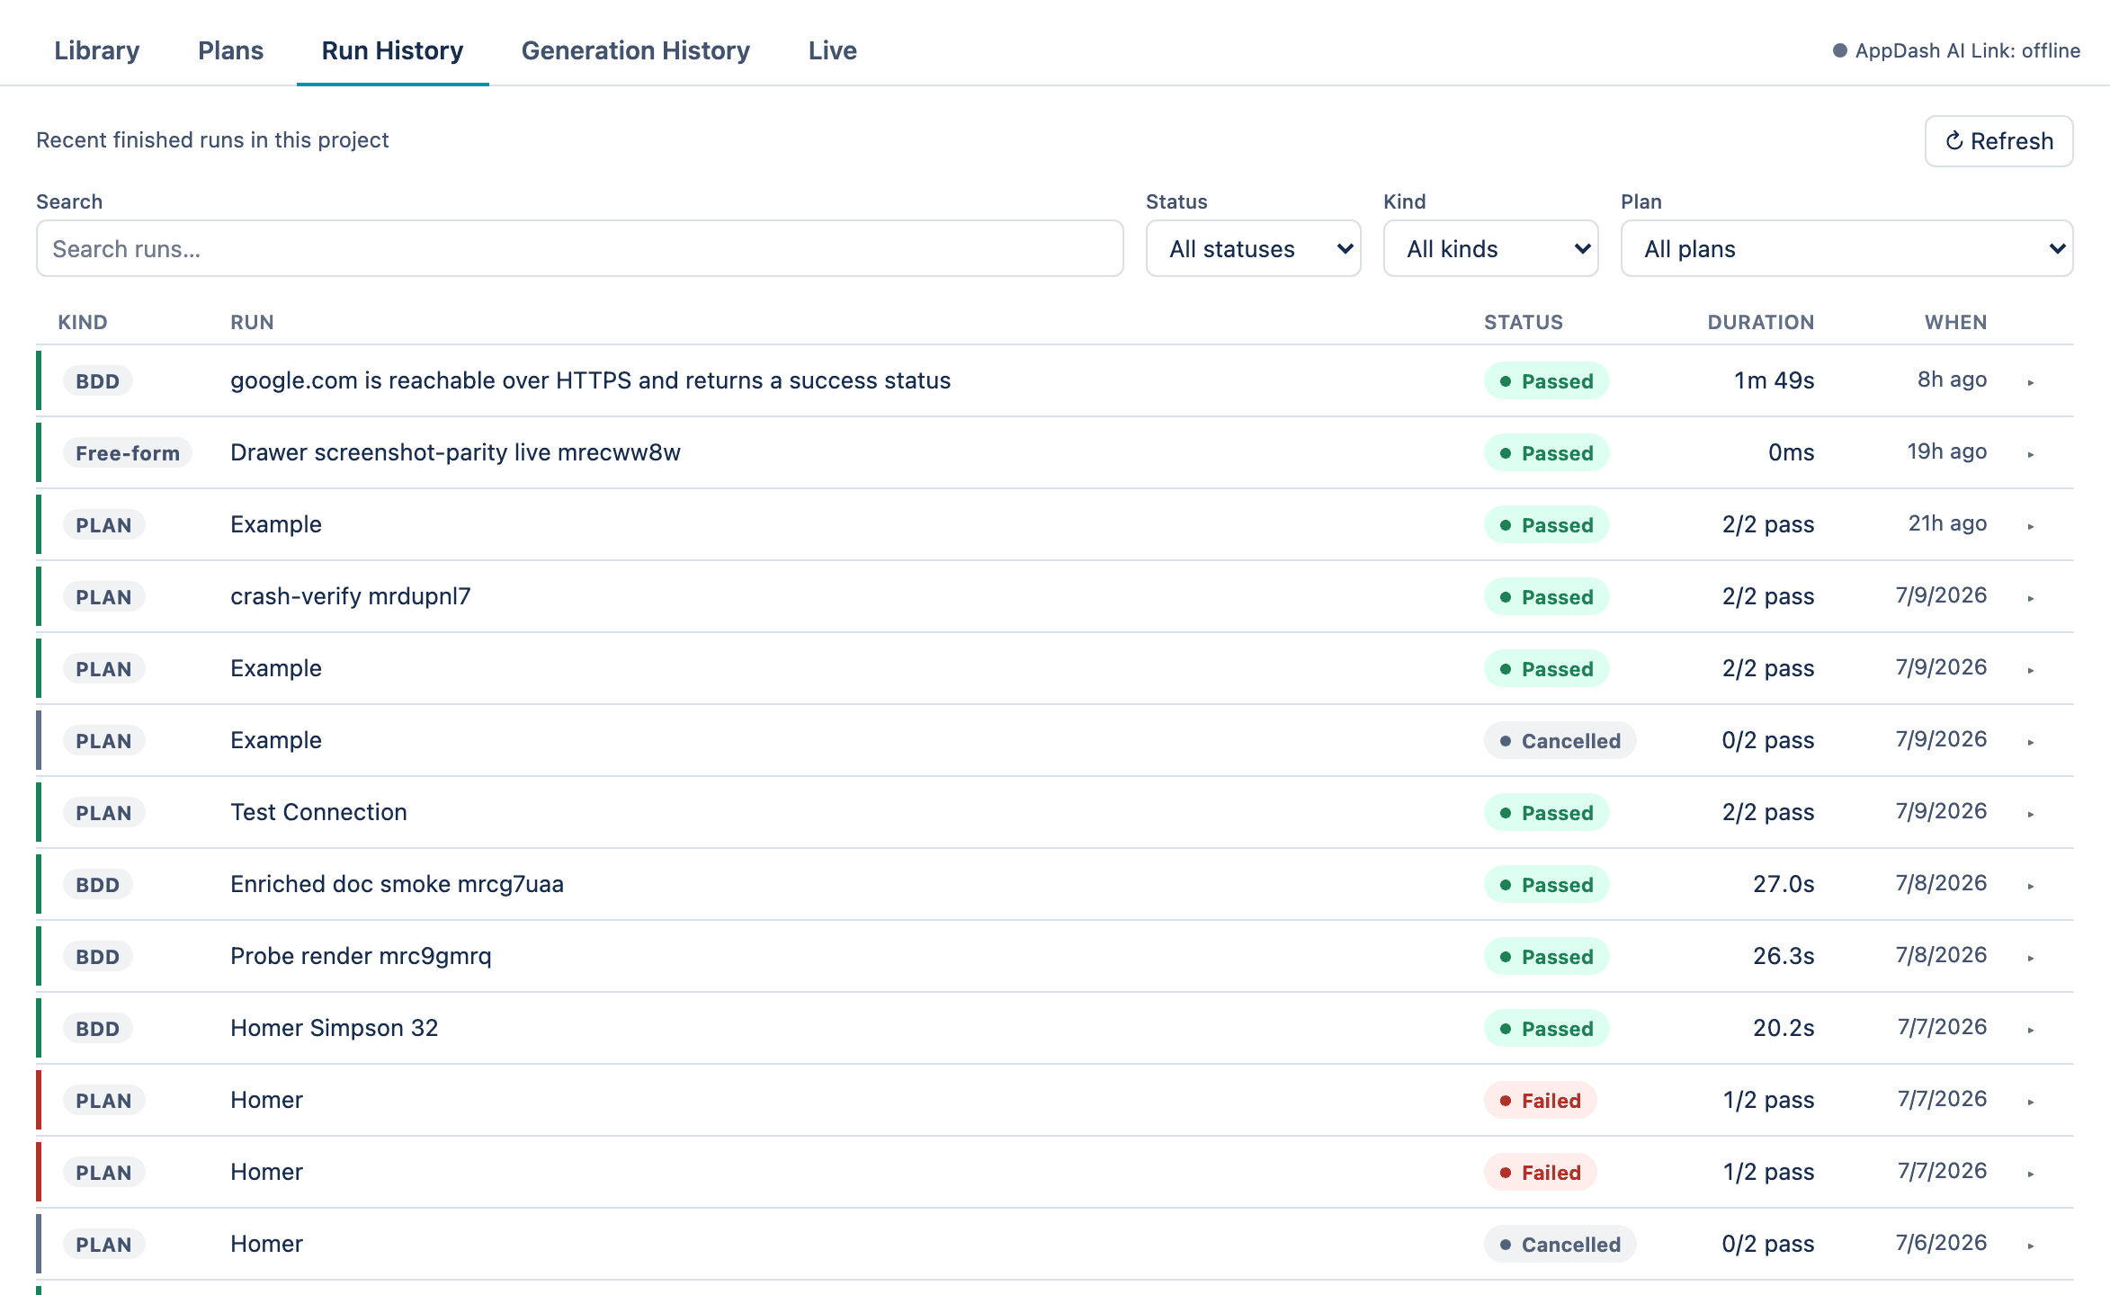Image resolution: width=2110 pixels, height=1295 pixels.
Task: Expand the Test Connection run arrow
Action: [2031, 814]
